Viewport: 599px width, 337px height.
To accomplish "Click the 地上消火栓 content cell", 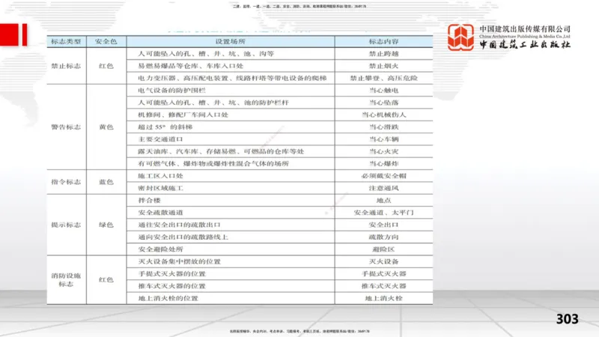I will (383, 298).
